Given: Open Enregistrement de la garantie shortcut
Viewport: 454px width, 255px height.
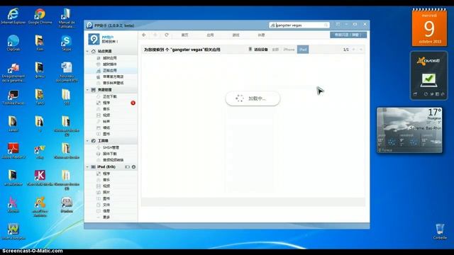Looking at the screenshot, I should [x=13, y=72].
